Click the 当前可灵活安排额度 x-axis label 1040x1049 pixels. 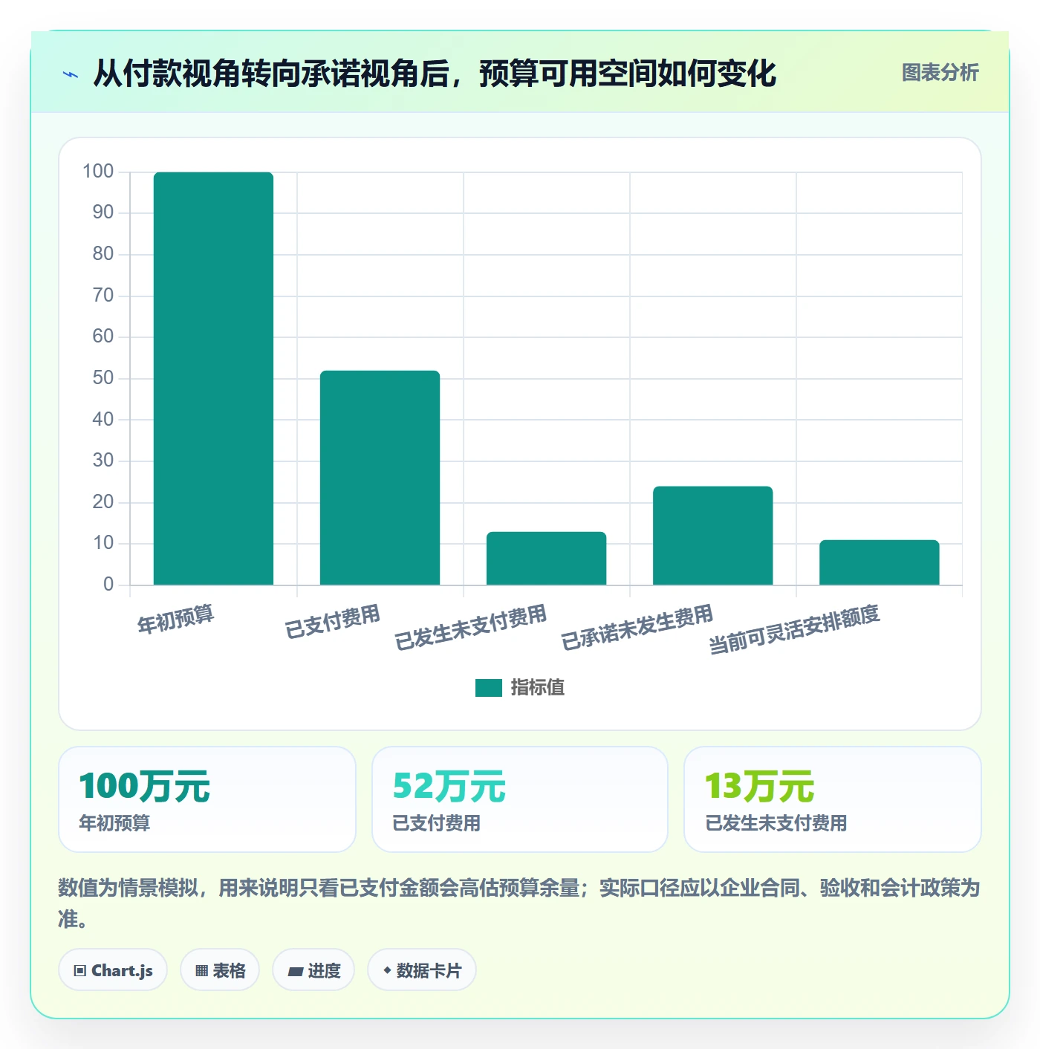tap(794, 629)
